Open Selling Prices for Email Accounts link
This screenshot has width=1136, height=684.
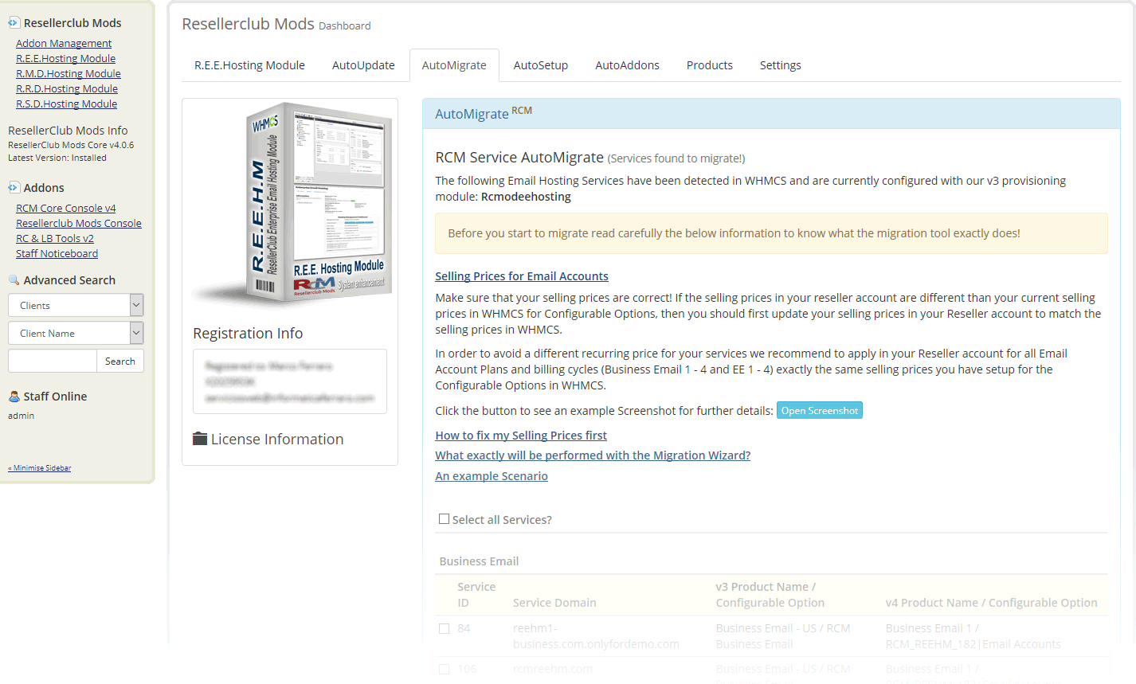pyautogui.click(x=522, y=276)
